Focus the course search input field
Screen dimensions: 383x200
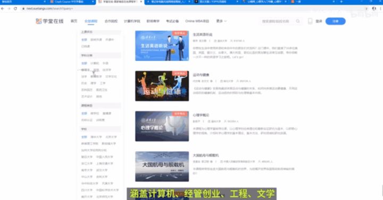(x=277, y=21)
